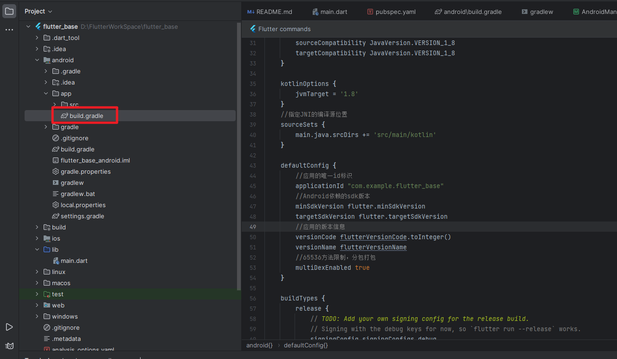Click the .metadata file icon
The height and width of the screenshot is (359, 617).
coord(47,339)
